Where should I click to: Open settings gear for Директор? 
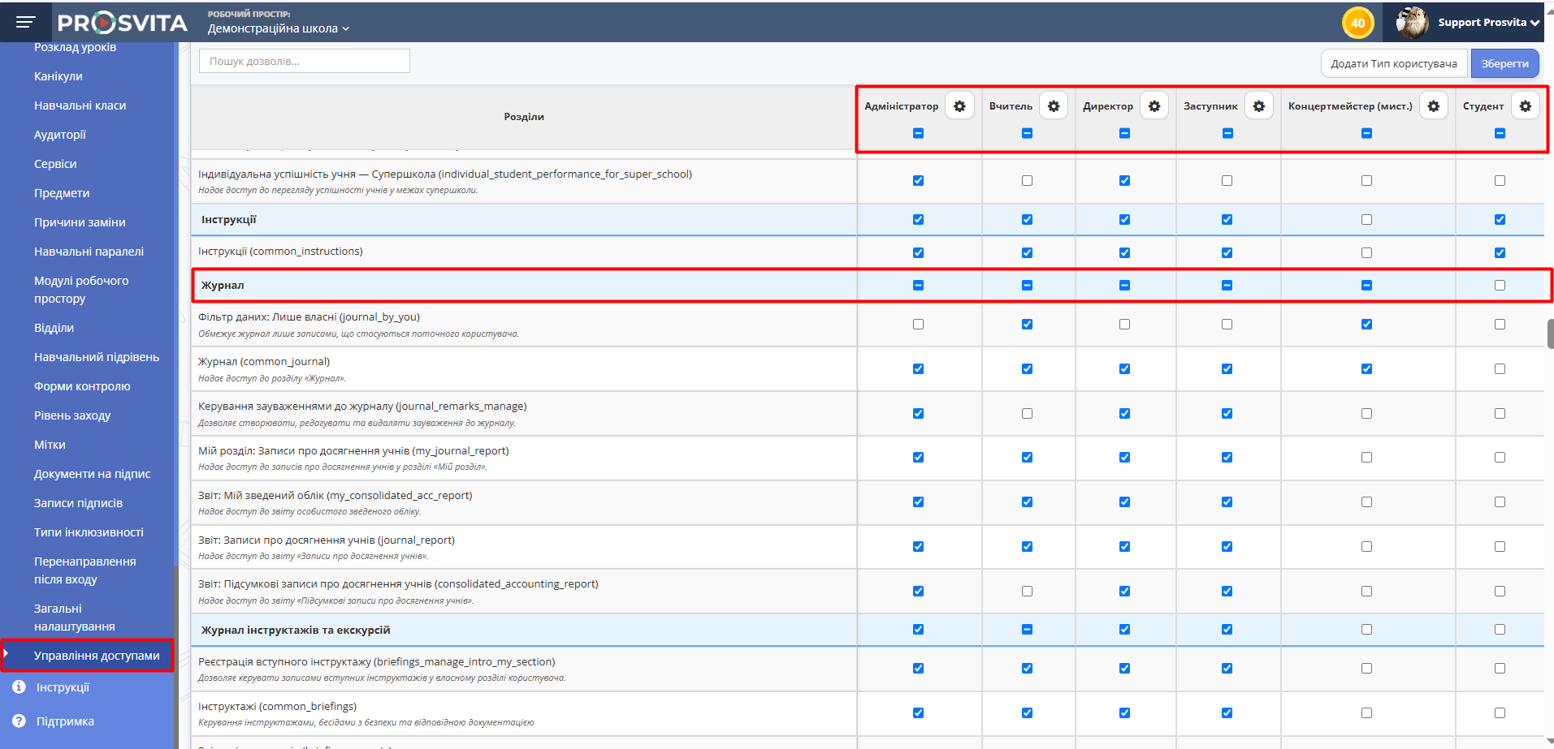pyautogui.click(x=1154, y=106)
